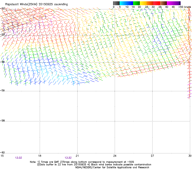Image resolution: width=192 pixels, height=169 pixels.
Task: Pick the green 15-20 knots legend segment
Action: (x=136, y=3)
